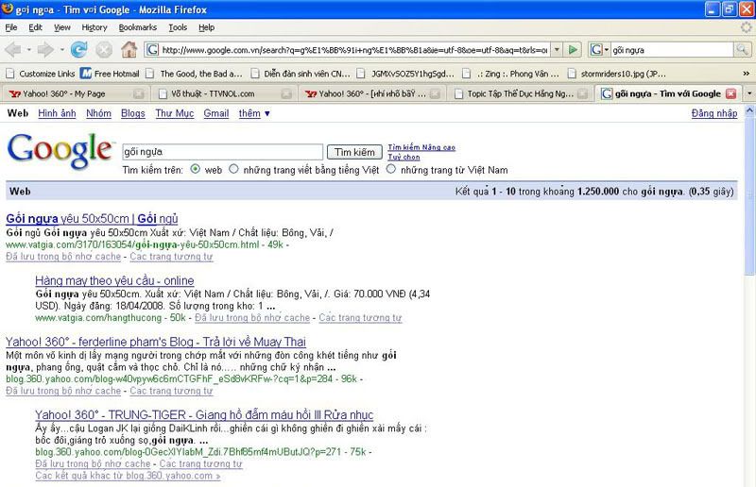Click the toolbar search box with 'gối ngựa'

click(x=672, y=50)
